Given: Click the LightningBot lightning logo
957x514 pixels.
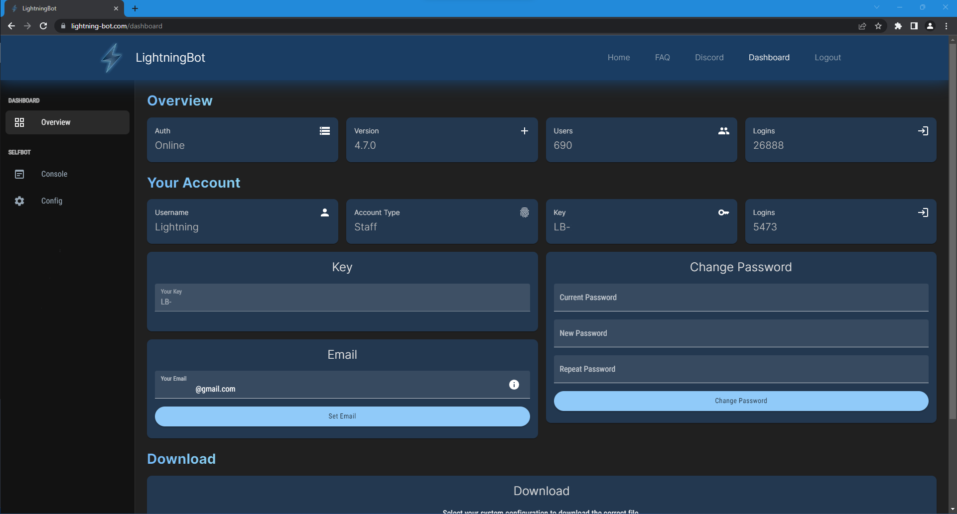Looking at the screenshot, I should (111, 57).
